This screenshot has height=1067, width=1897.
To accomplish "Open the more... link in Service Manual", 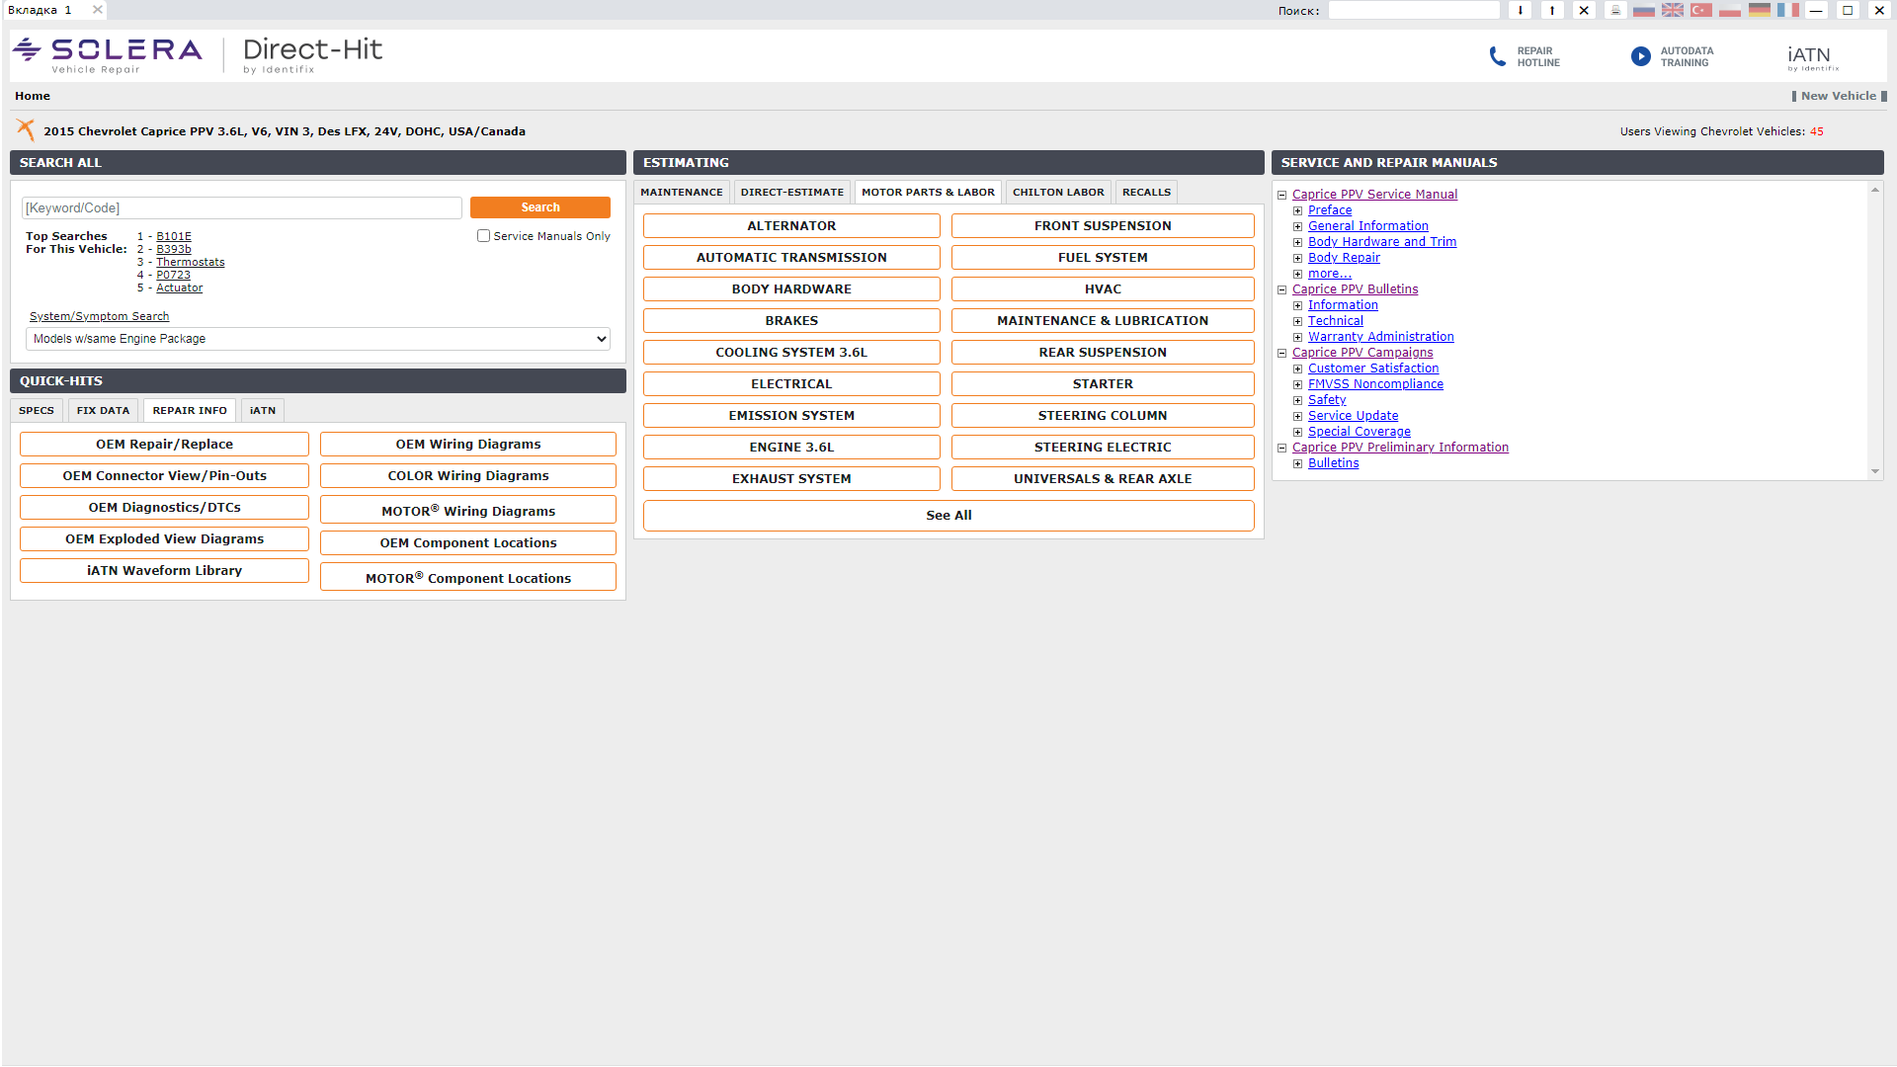I will pyautogui.click(x=1330, y=274).
